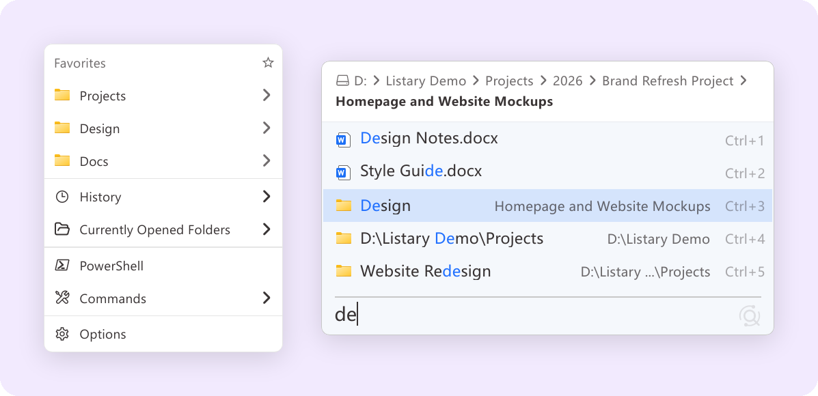Open Docs in the Favorites menu
The height and width of the screenshot is (396, 818).
click(x=163, y=161)
